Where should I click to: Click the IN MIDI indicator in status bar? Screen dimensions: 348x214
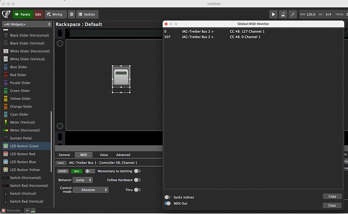[27, 210]
